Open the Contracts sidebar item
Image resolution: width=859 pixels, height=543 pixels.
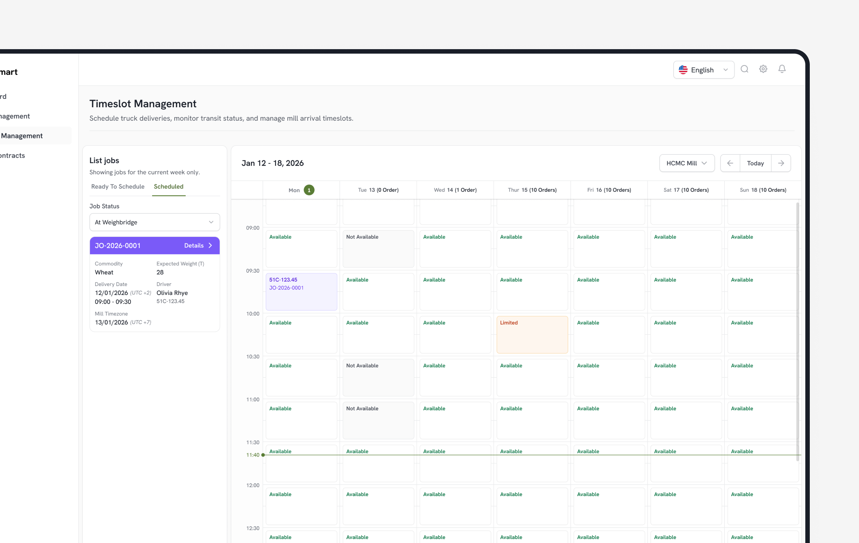point(13,155)
